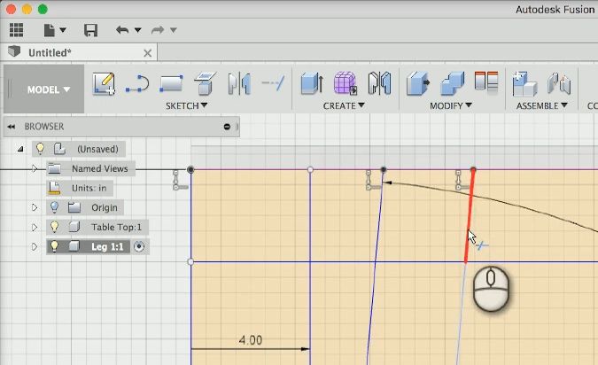598x365 pixels.
Task: Select the Line sketch tool
Action: point(136,84)
